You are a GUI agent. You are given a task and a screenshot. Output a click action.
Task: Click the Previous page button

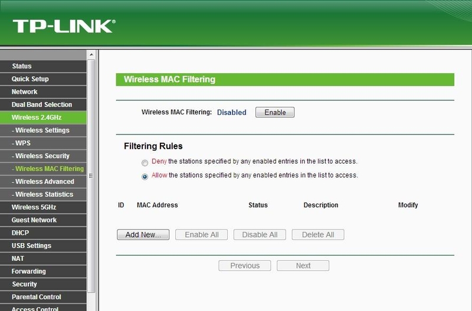coord(245,266)
